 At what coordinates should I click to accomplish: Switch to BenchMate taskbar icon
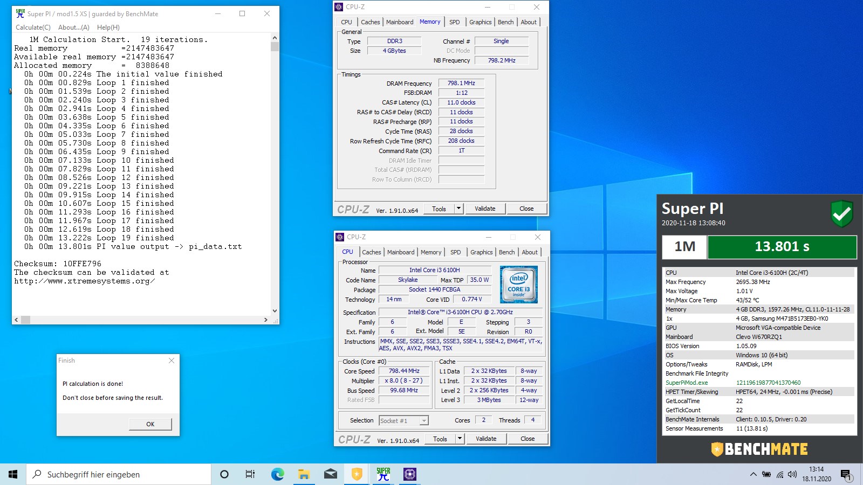[357, 474]
